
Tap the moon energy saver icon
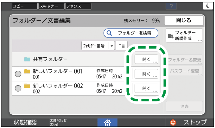click(208, 6)
